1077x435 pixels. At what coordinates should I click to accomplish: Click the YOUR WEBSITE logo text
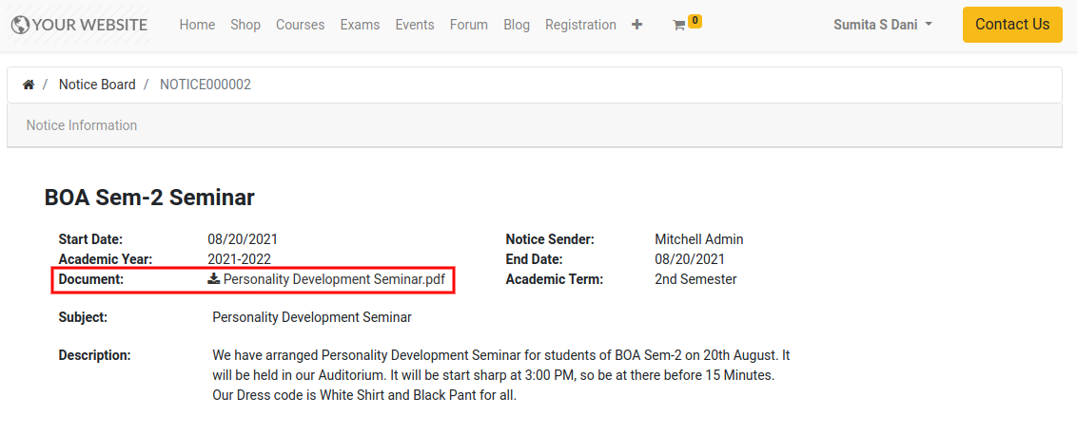pos(90,25)
